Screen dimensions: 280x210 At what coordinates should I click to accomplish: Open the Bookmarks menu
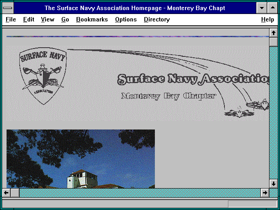pos(92,19)
